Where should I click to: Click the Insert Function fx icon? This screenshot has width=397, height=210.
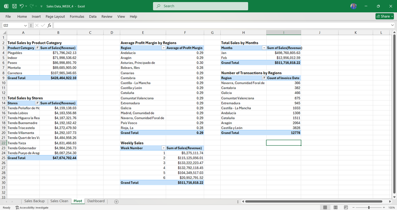pyautogui.click(x=49, y=25)
